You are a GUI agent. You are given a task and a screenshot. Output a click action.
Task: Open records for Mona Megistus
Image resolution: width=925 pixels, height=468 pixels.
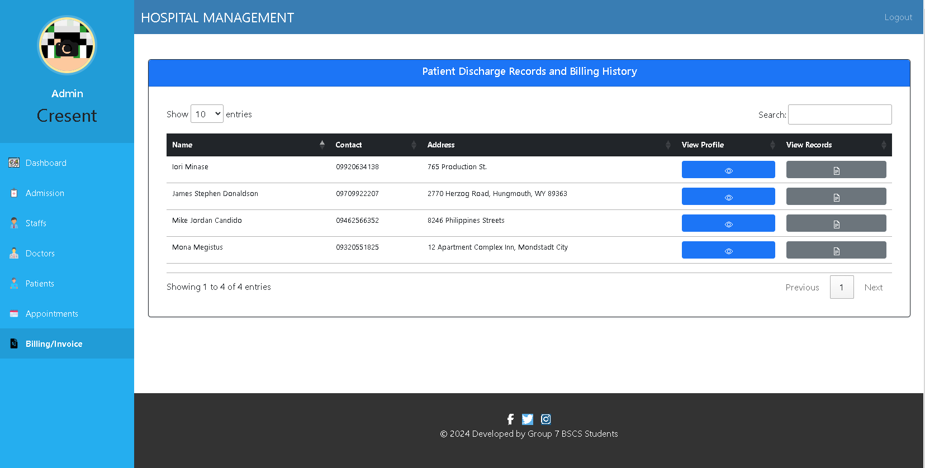tap(836, 250)
